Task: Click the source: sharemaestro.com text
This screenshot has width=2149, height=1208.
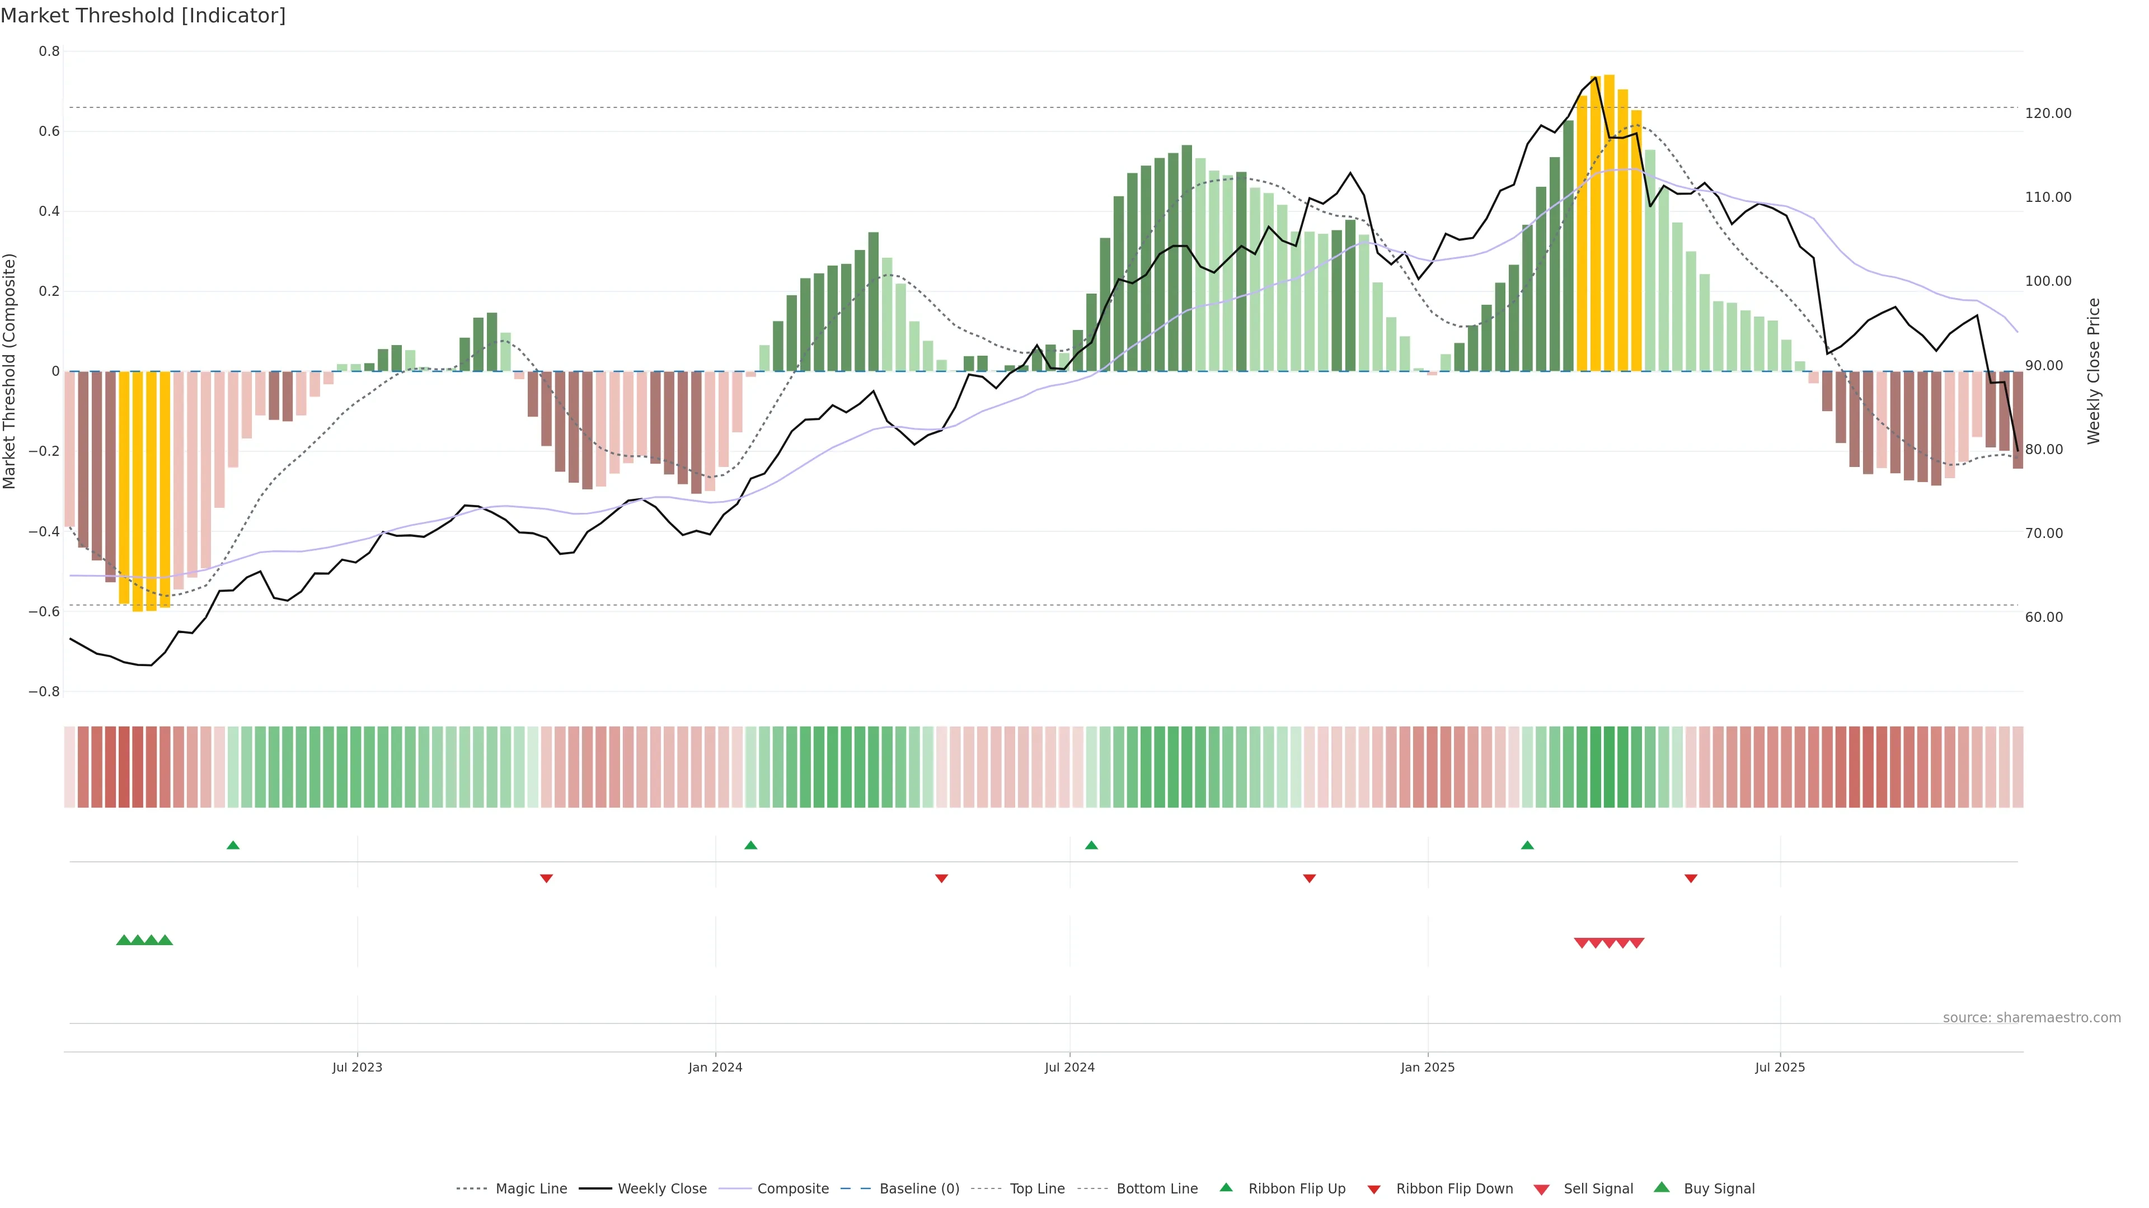Action: coord(2031,1017)
